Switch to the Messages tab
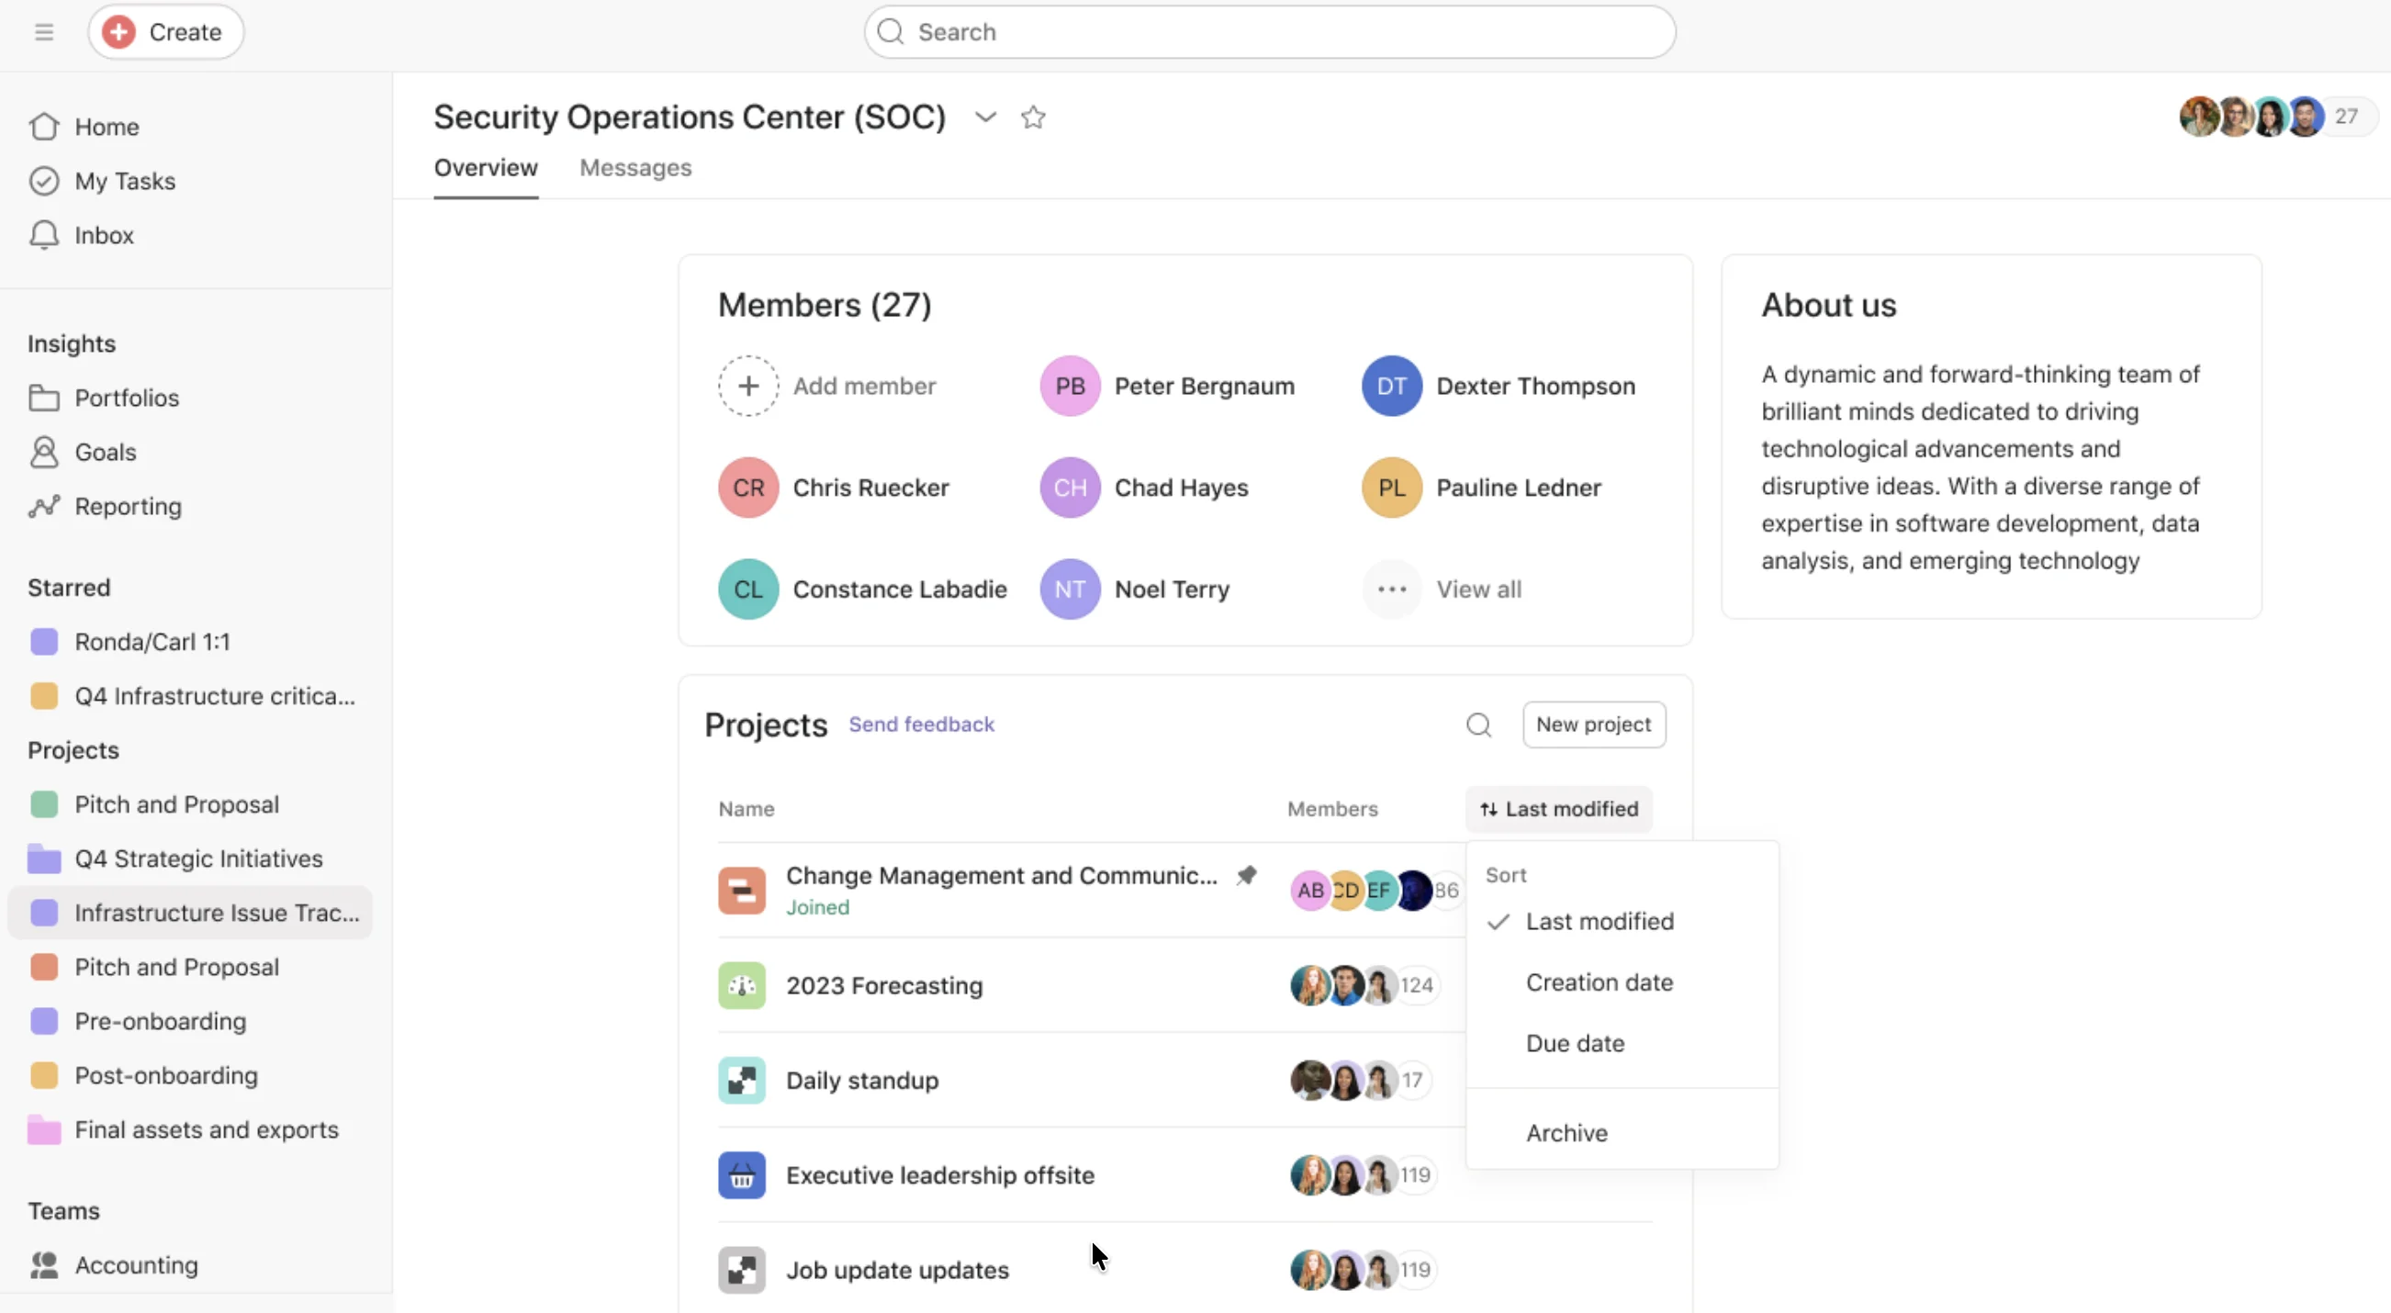 pos(635,168)
